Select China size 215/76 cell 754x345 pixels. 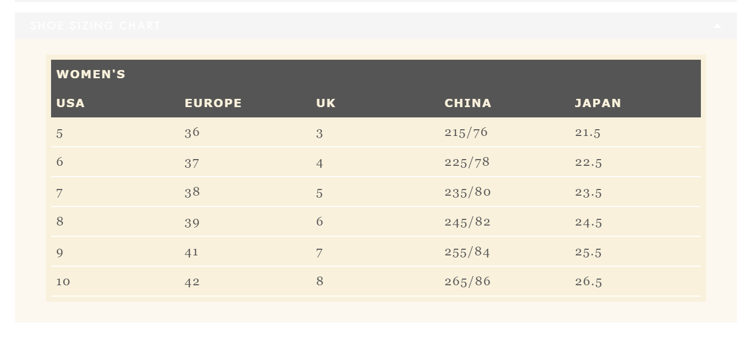pos(466,132)
